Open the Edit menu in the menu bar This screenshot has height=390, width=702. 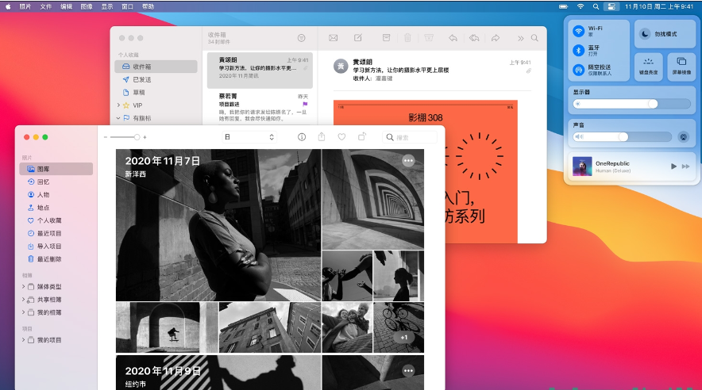tap(66, 6)
